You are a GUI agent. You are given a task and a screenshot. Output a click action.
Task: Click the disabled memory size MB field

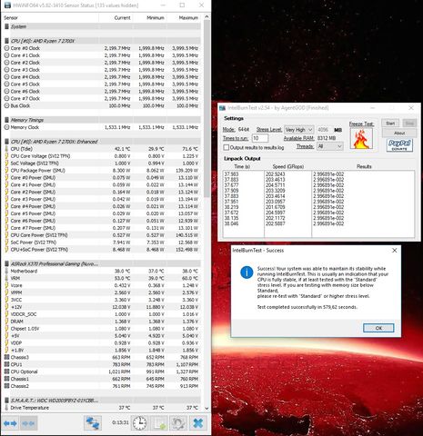click(x=324, y=130)
